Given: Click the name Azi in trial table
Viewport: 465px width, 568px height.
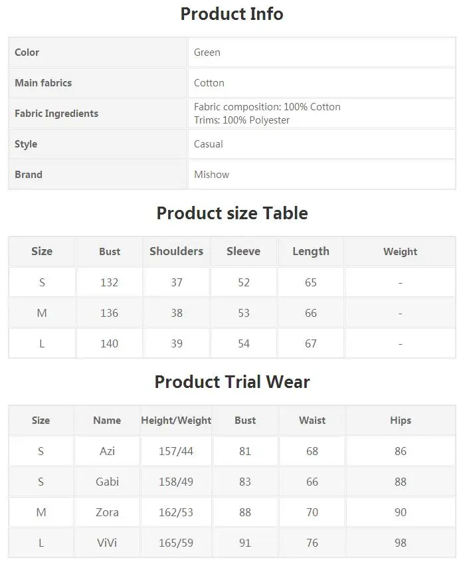Looking at the screenshot, I should (x=107, y=451).
